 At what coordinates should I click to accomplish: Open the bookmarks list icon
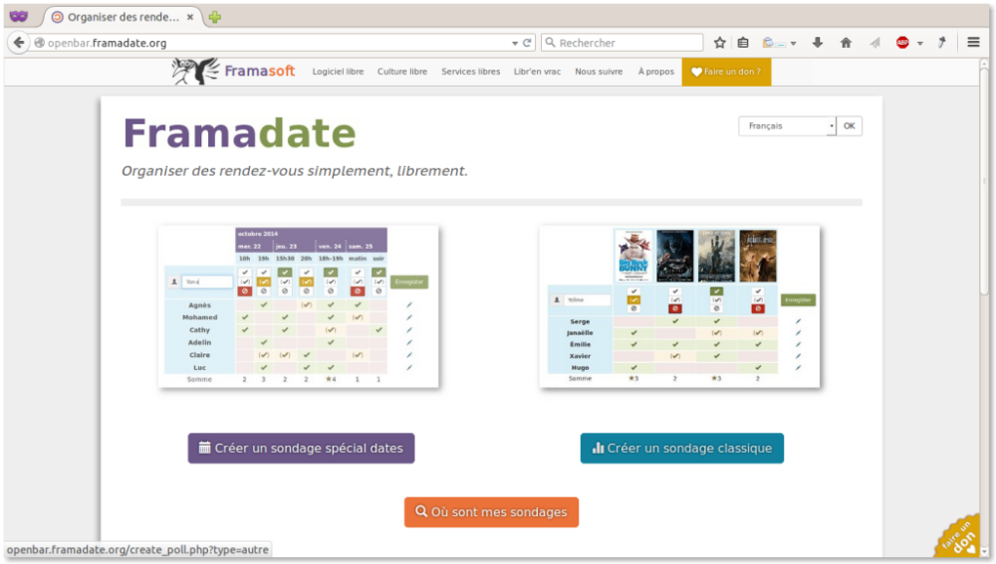pos(743,43)
